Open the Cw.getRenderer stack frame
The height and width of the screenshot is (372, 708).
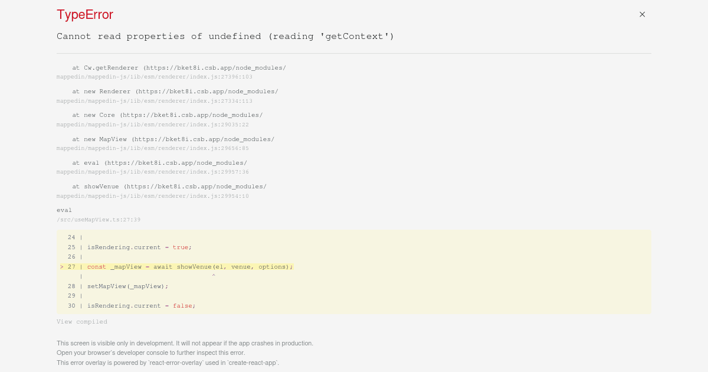tap(179, 68)
